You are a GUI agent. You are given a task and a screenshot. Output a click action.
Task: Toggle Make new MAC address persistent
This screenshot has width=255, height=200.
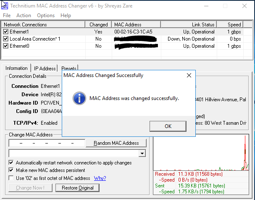point(11,170)
